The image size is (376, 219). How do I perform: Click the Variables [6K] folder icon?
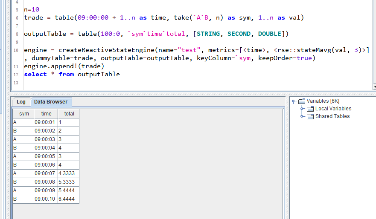point(302,101)
